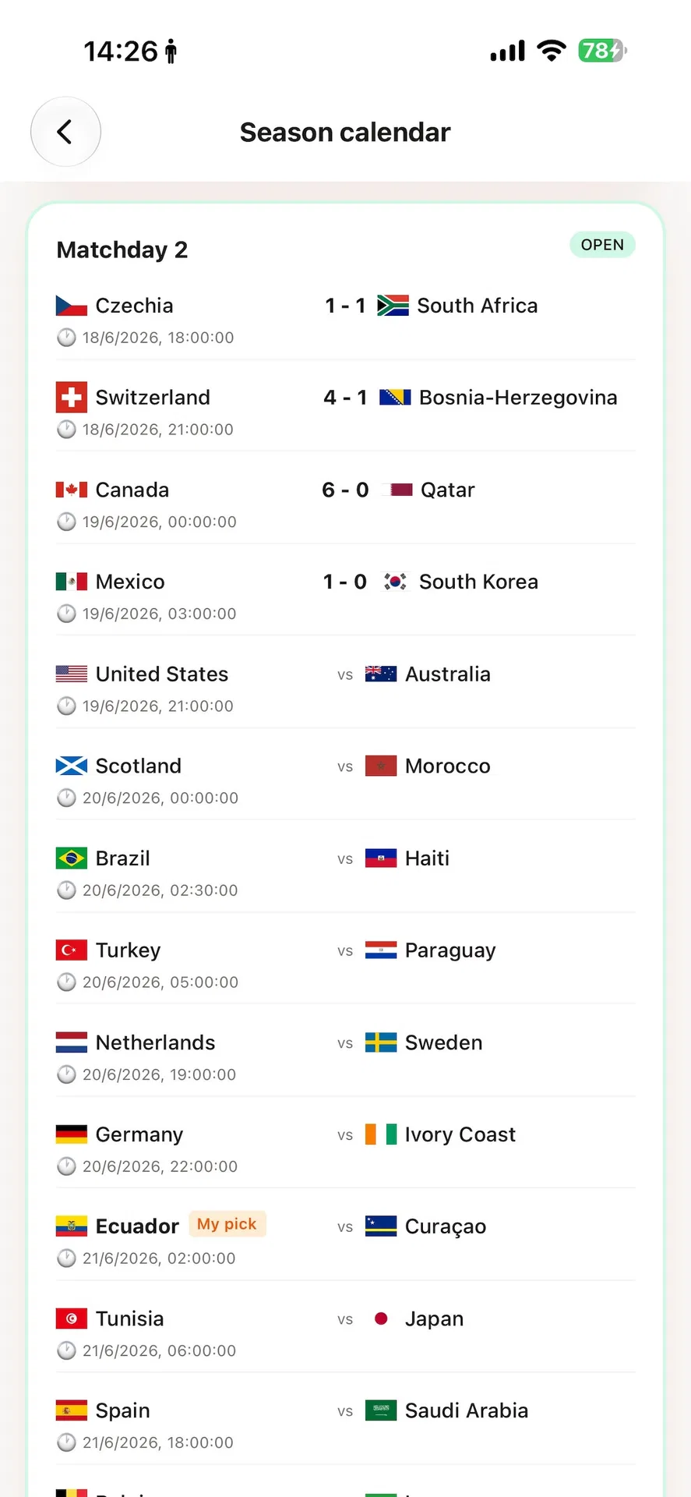691x1497 pixels.
Task: Select the United States team name
Action: coord(162,674)
